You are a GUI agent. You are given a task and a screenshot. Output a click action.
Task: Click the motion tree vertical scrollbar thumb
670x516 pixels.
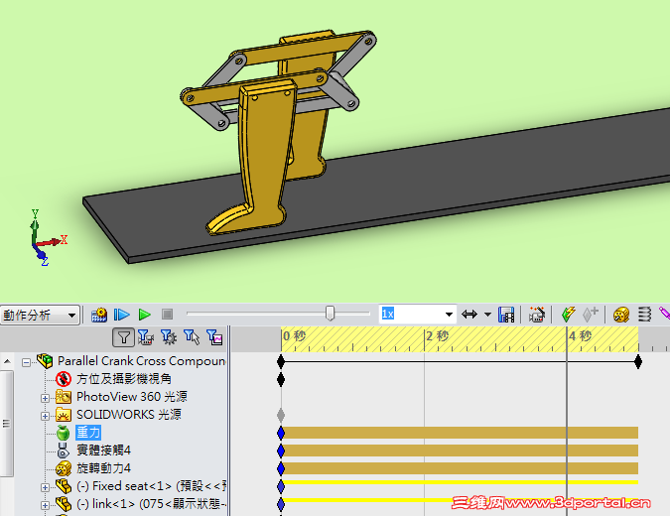click(x=6, y=424)
